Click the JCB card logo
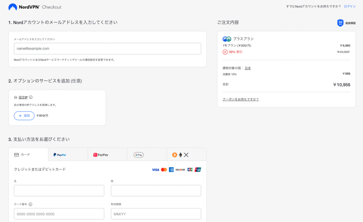 190,170
